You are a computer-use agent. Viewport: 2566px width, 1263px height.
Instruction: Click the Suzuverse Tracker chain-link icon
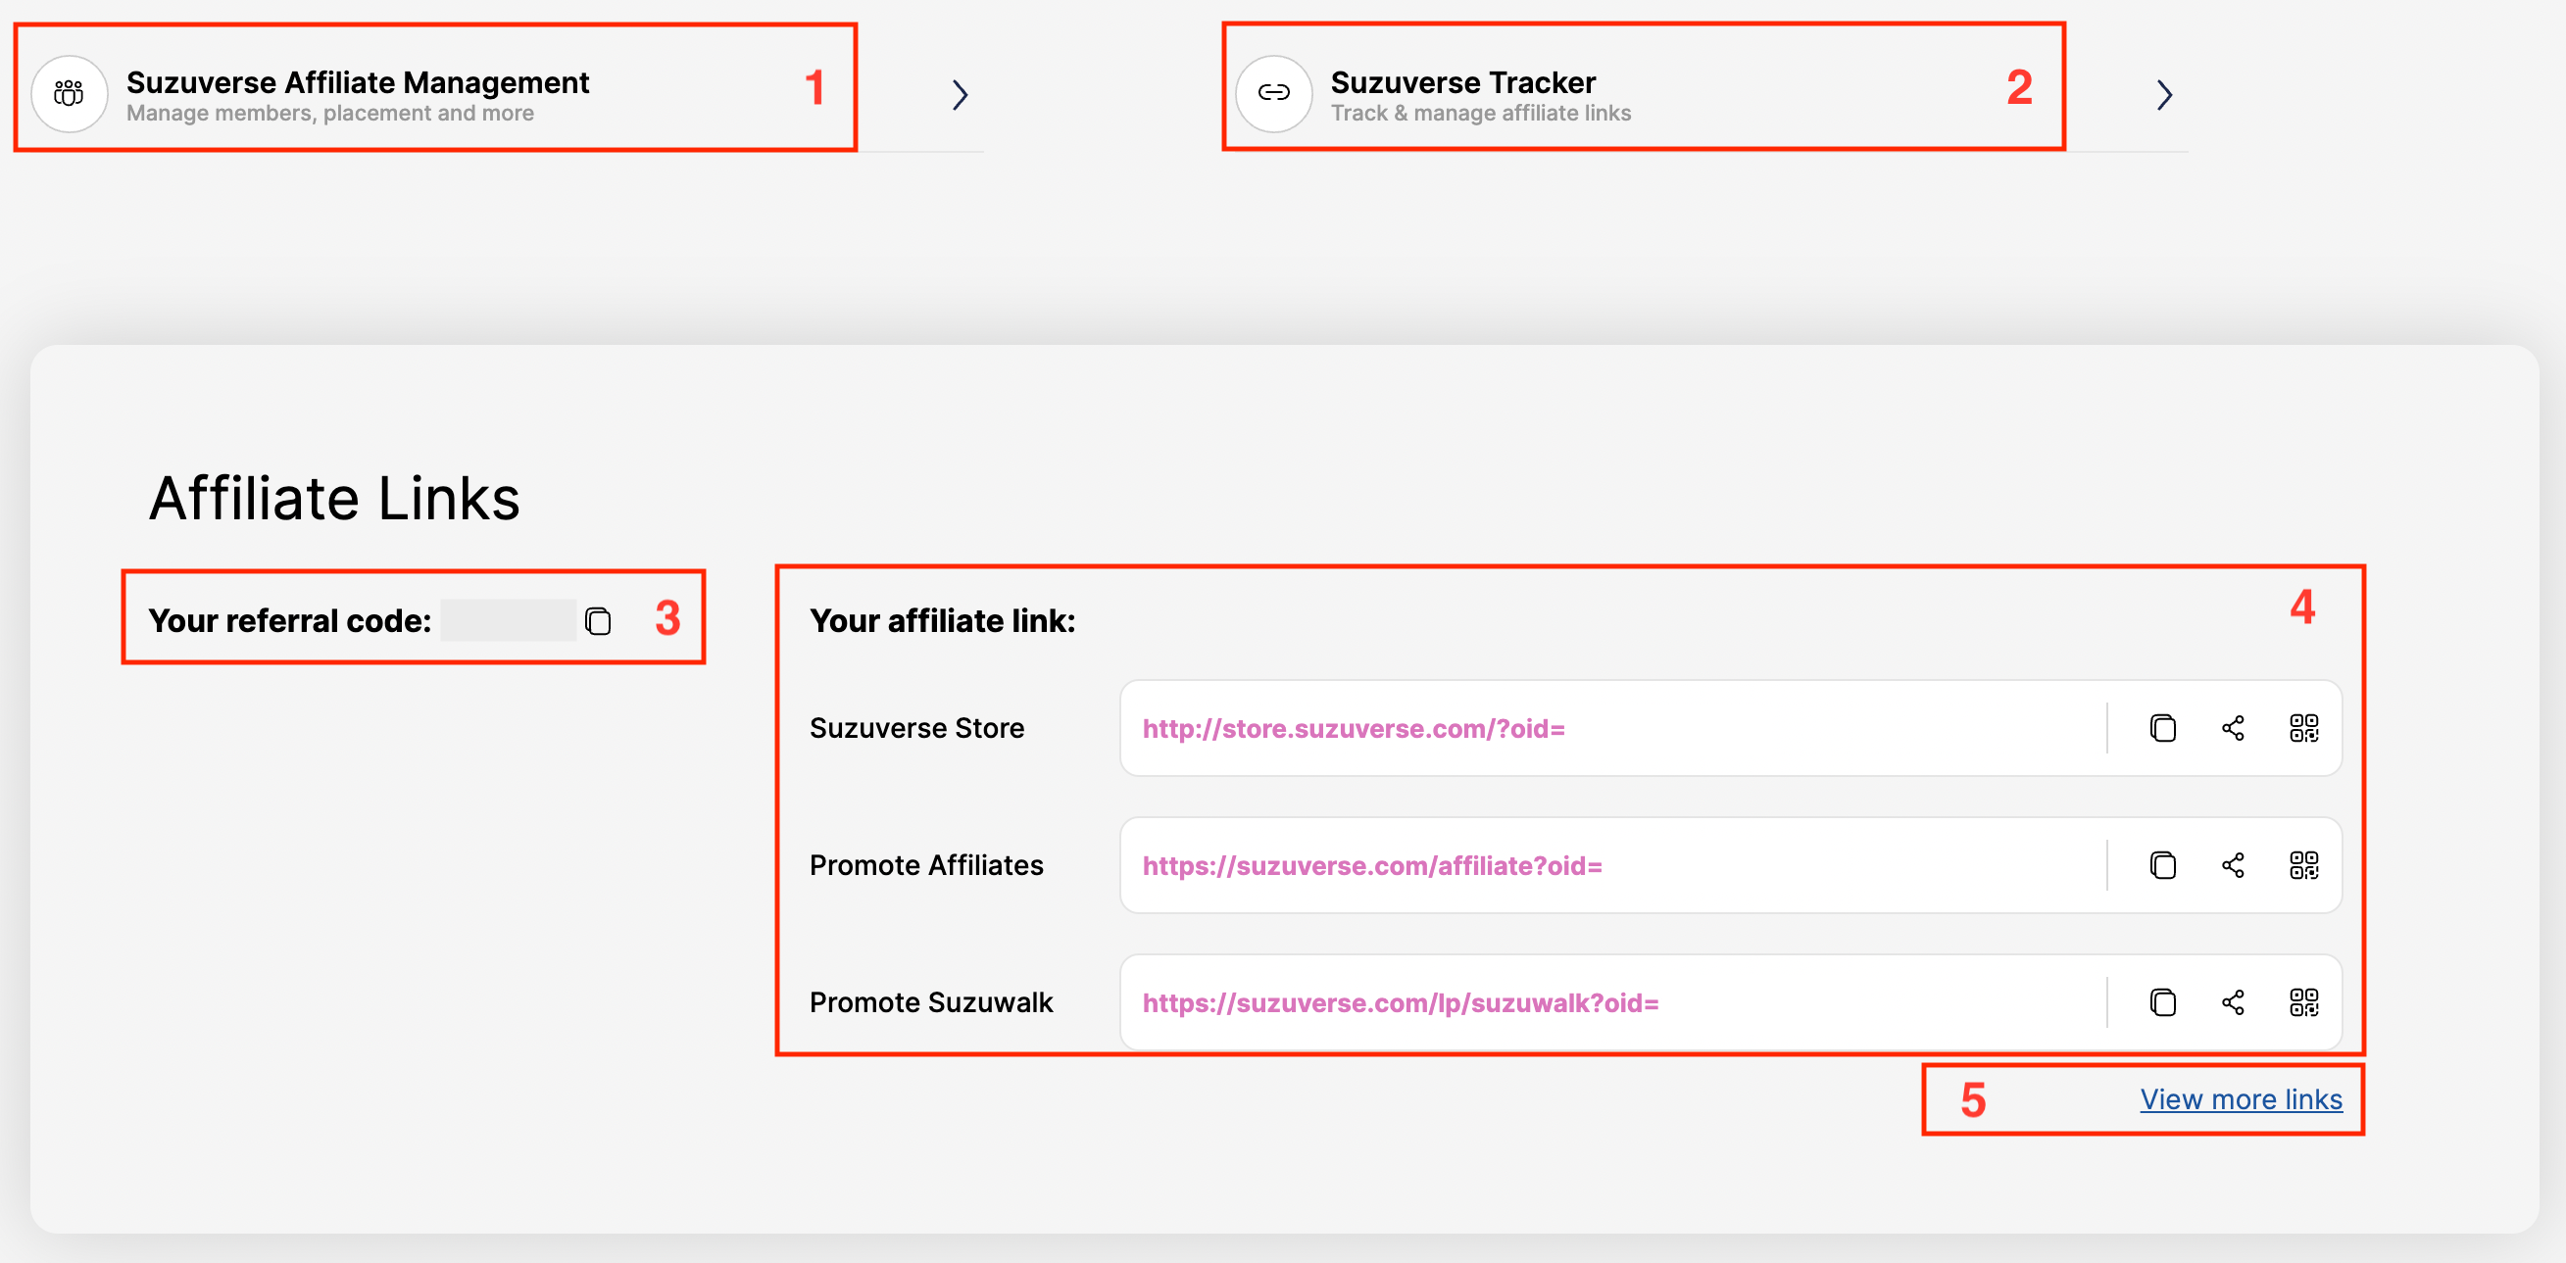click(x=1273, y=94)
